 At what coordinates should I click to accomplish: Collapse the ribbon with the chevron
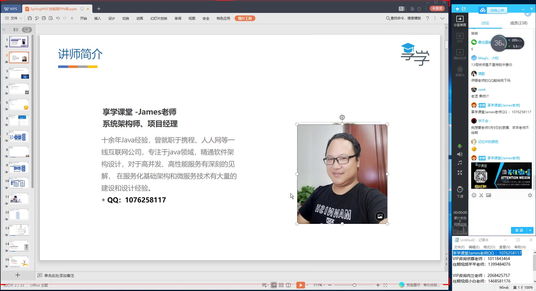pyautogui.click(x=442, y=18)
